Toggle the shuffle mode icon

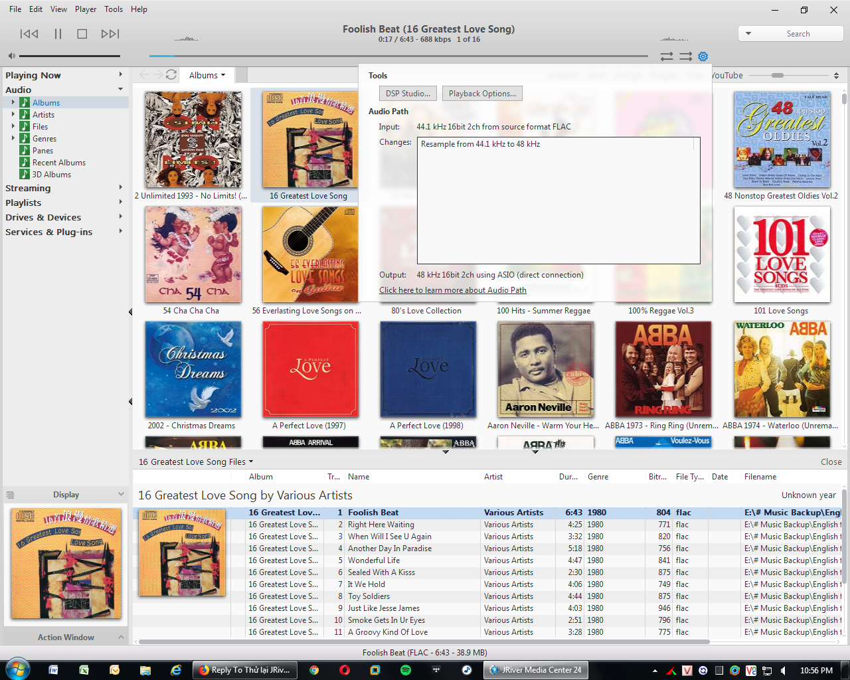(x=685, y=56)
